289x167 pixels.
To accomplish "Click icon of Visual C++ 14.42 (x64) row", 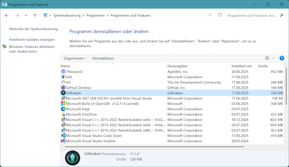I will (63, 119).
